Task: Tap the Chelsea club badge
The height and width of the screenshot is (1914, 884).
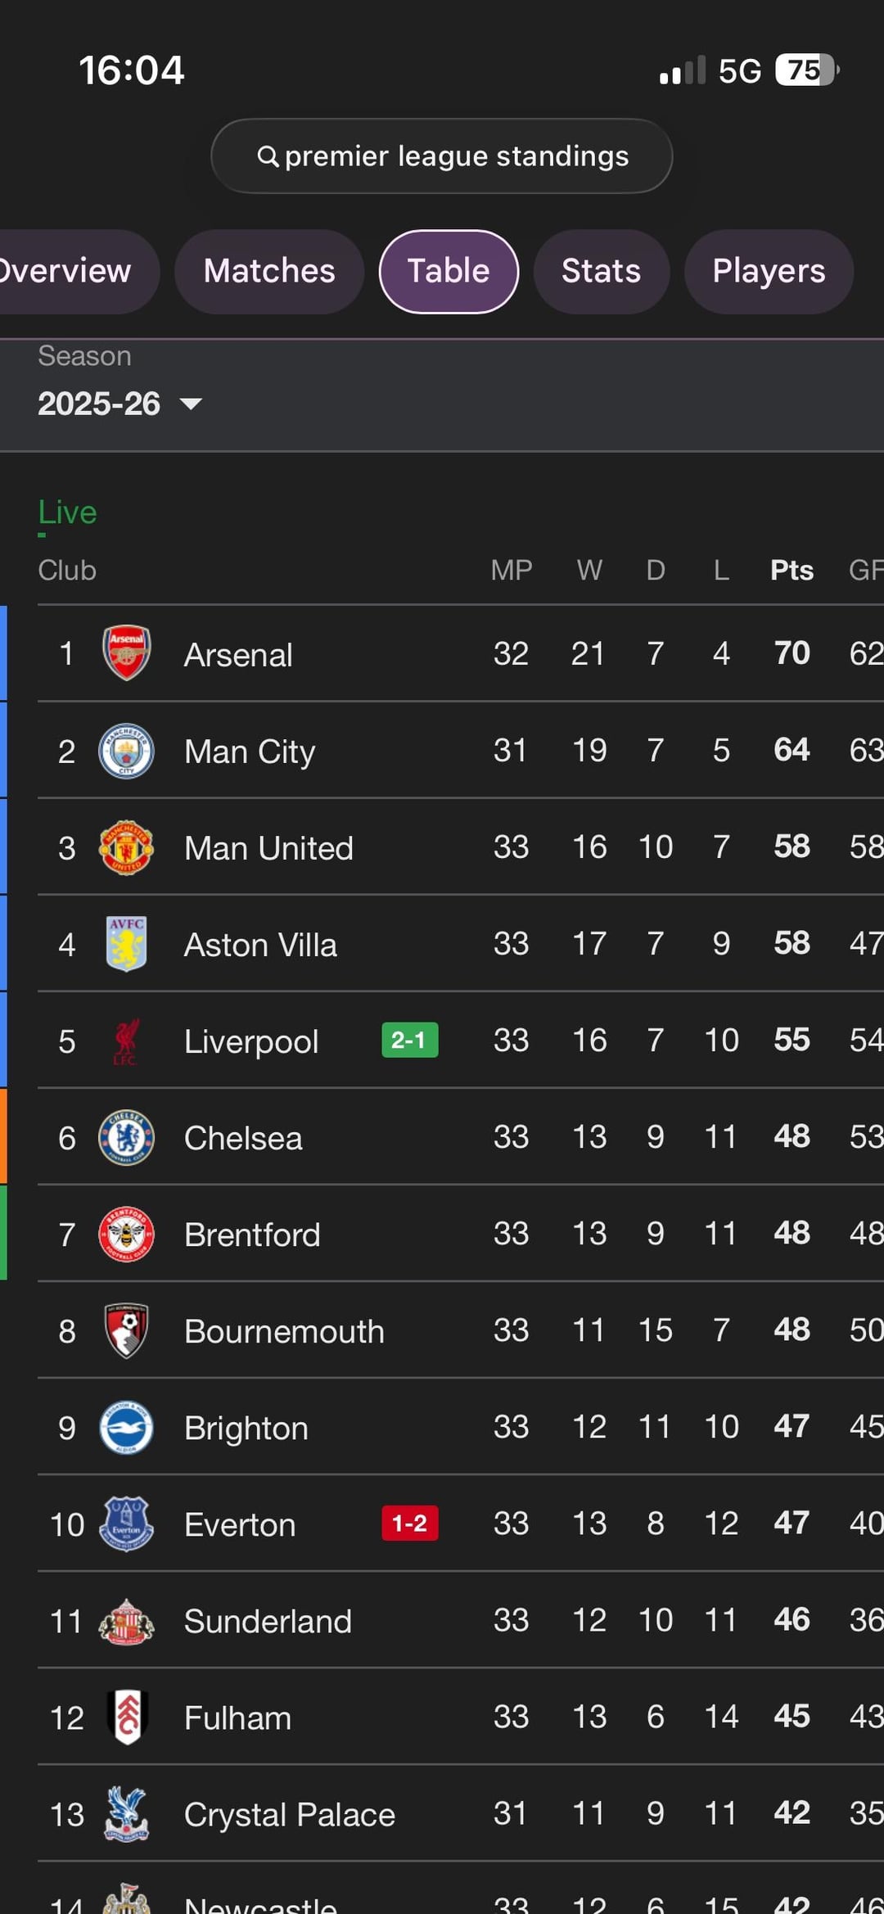Action: tap(126, 1136)
